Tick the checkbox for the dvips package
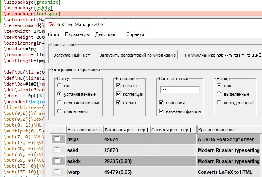262x177 pixels. [57, 139]
